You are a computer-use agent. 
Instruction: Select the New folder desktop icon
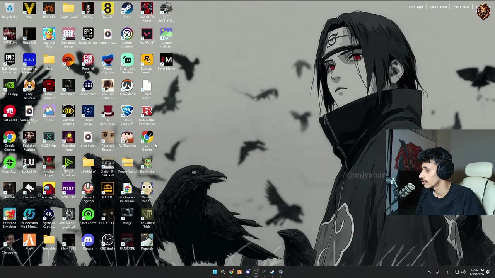(49, 242)
